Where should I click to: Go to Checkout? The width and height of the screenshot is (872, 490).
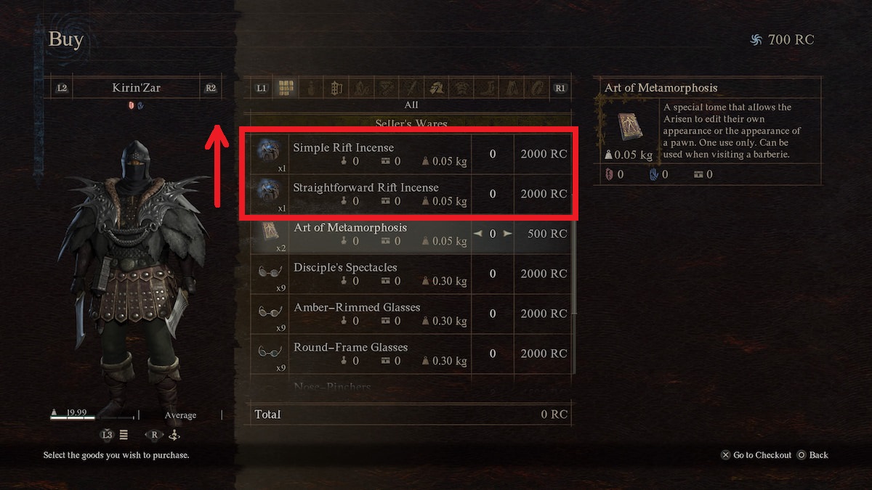pyautogui.click(x=756, y=455)
